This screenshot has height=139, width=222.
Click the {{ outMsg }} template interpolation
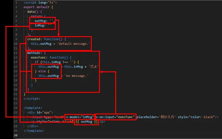pyautogui.click(x=86, y=122)
